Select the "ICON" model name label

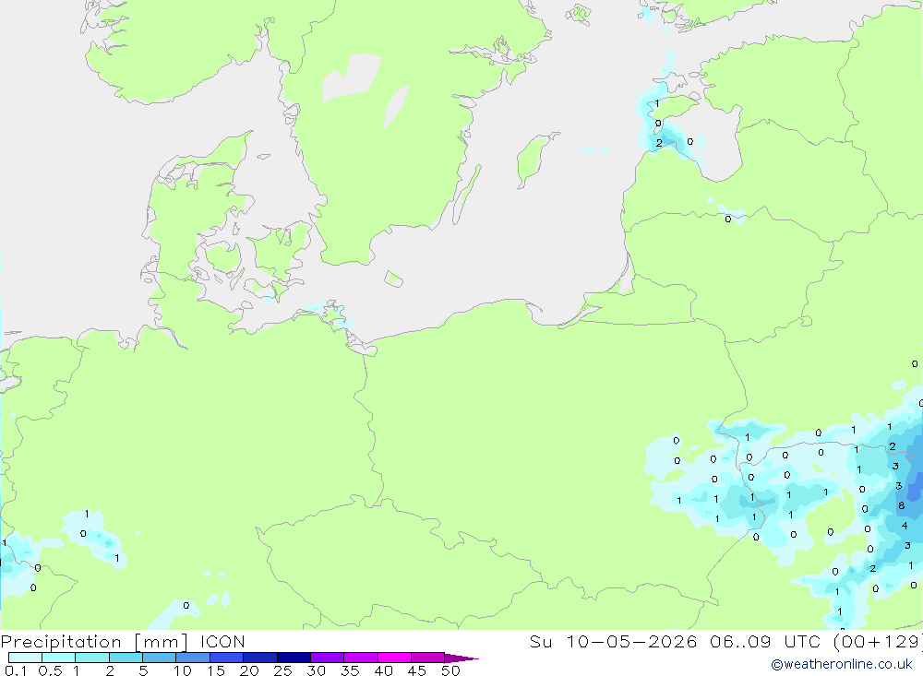click(222, 641)
